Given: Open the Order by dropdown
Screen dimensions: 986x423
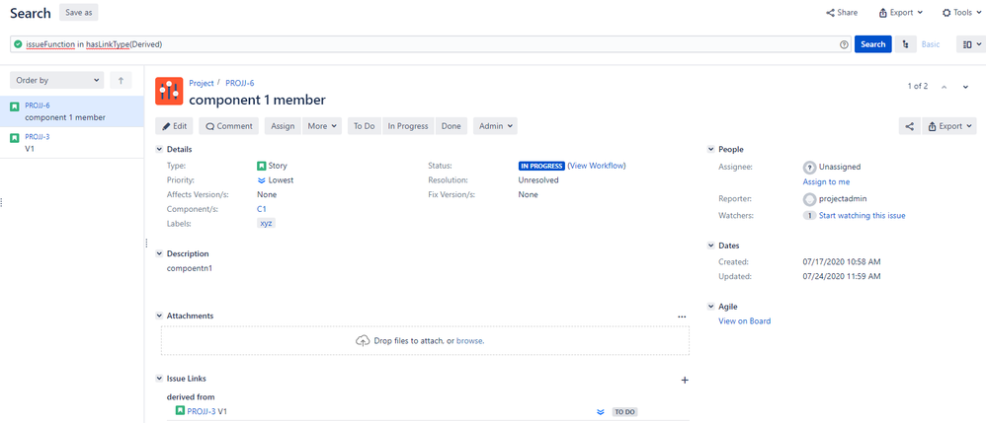Looking at the screenshot, I should (x=56, y=80).
